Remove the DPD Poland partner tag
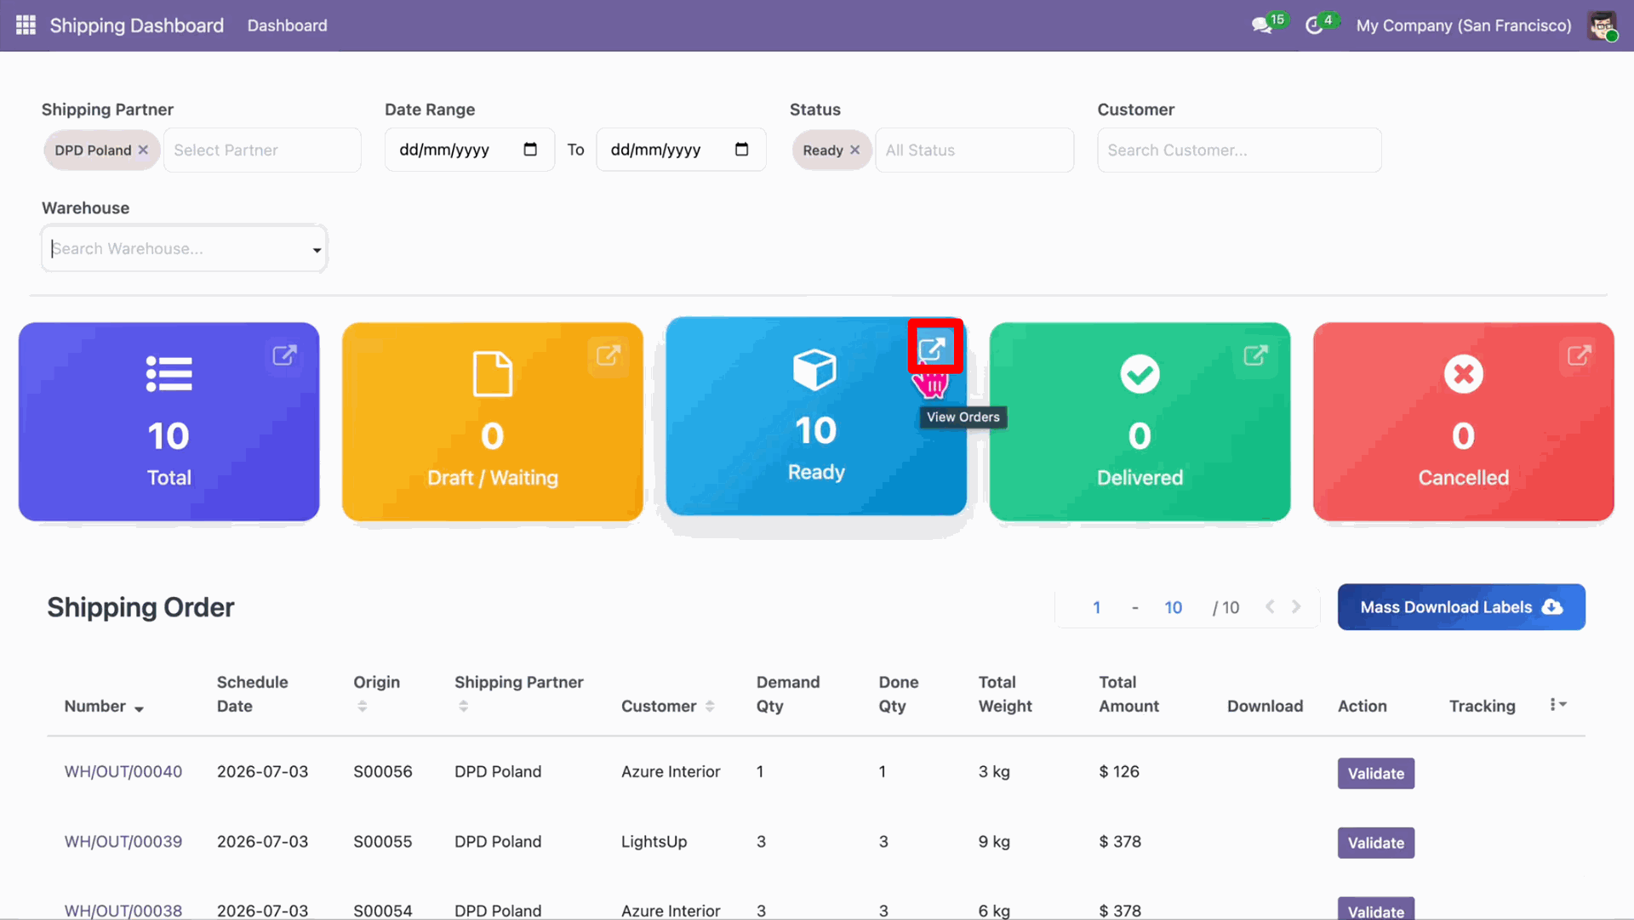The image size is (1634, 920). pos(143,150)
